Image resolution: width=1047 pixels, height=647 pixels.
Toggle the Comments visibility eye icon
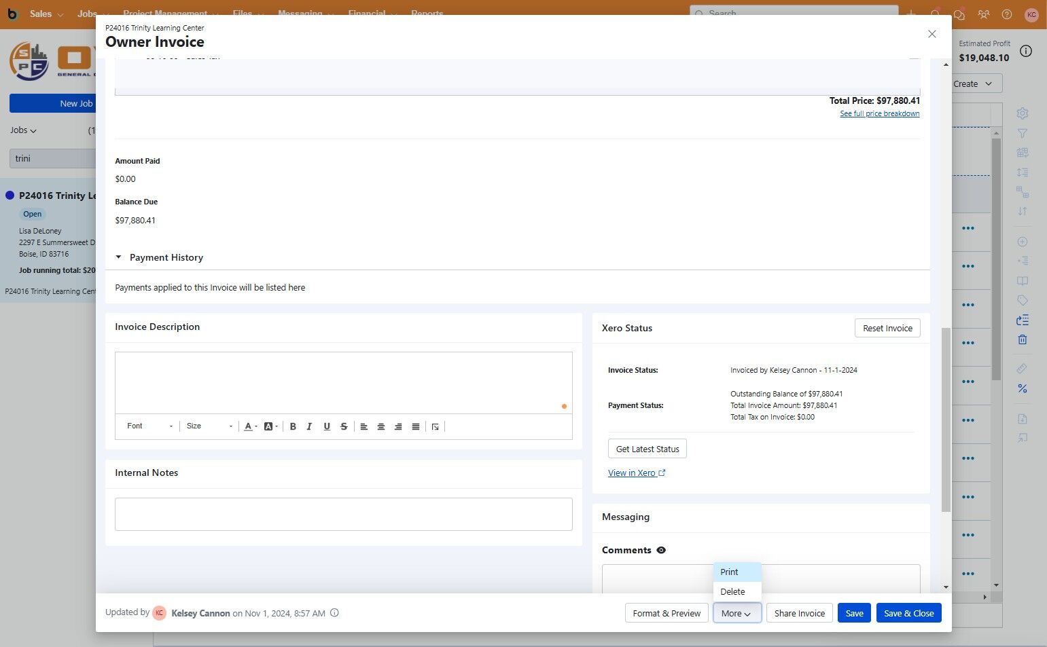point(661,551)
